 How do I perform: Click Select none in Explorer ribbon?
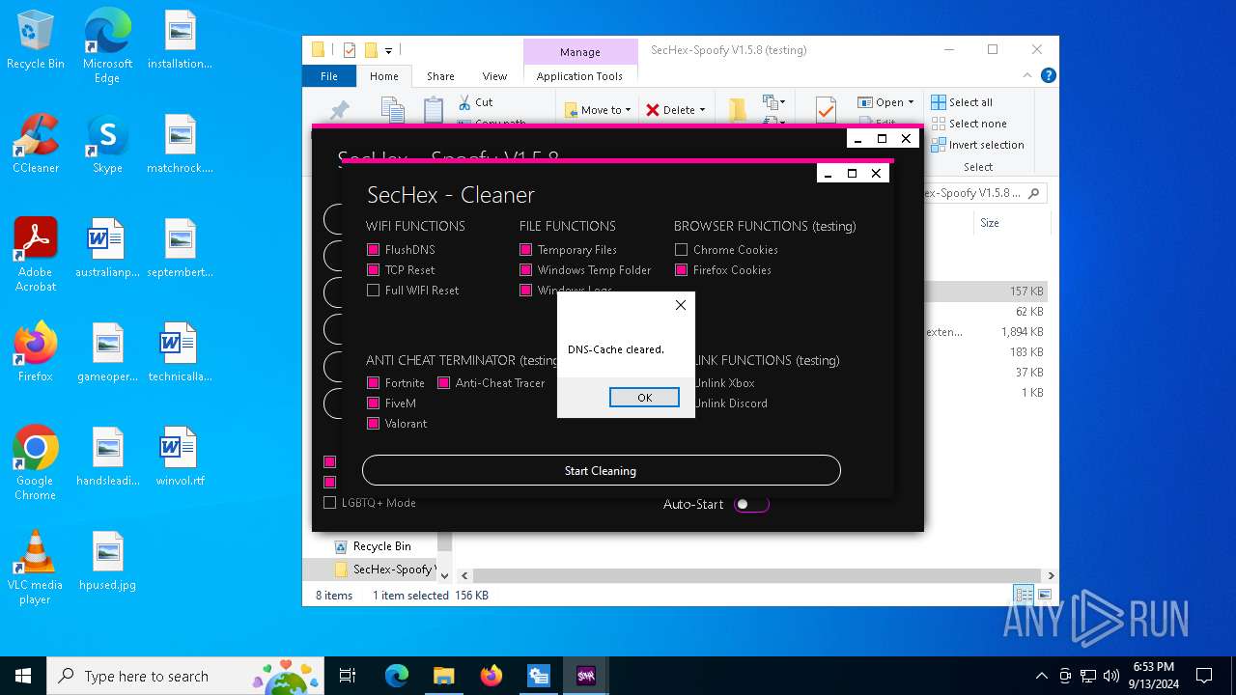pos(969,124)
